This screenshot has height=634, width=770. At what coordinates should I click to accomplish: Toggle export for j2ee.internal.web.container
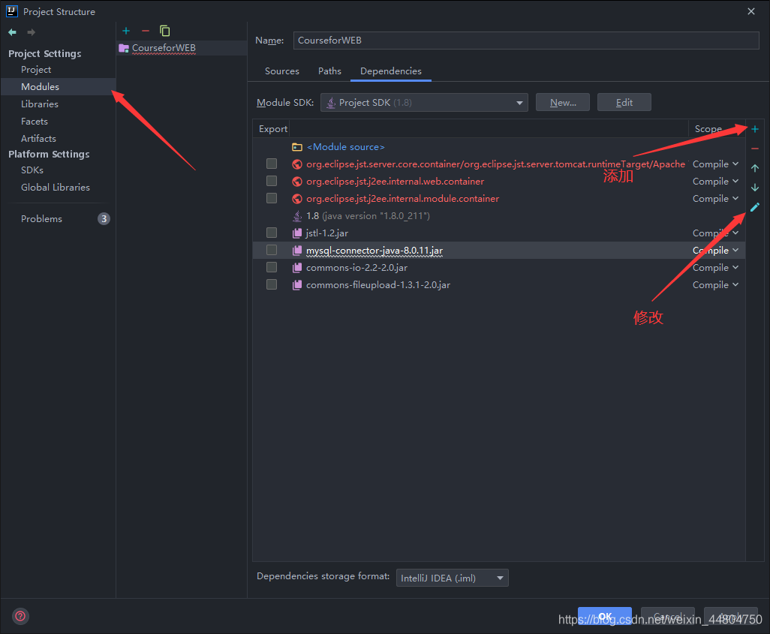tap(272, 182)
